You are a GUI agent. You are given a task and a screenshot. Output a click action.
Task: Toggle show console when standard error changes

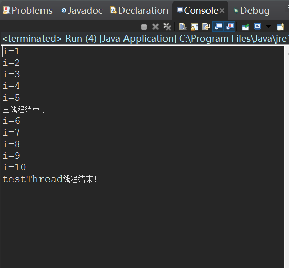point(230,27)
